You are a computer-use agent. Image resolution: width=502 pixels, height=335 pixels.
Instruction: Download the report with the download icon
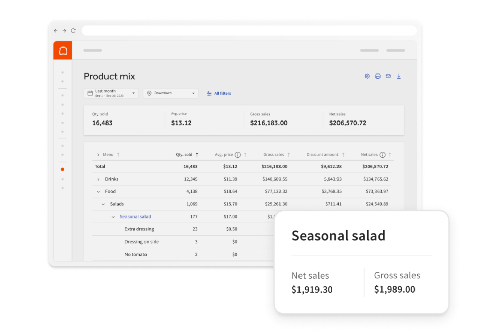tap(399, 76)
